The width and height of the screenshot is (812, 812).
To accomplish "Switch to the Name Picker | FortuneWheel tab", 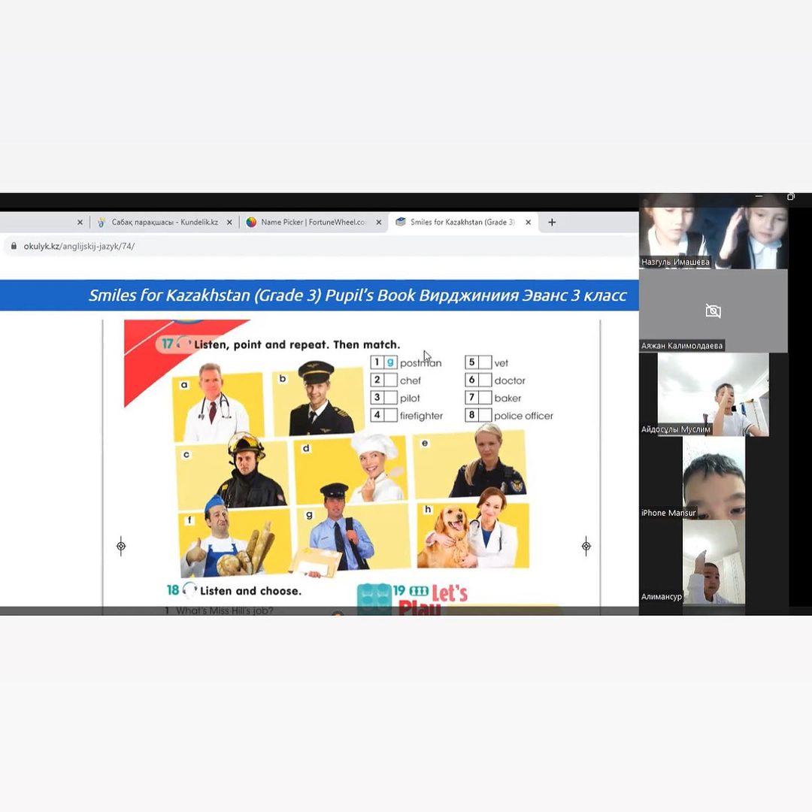I will pyautogui.click(x=314, y=222).
